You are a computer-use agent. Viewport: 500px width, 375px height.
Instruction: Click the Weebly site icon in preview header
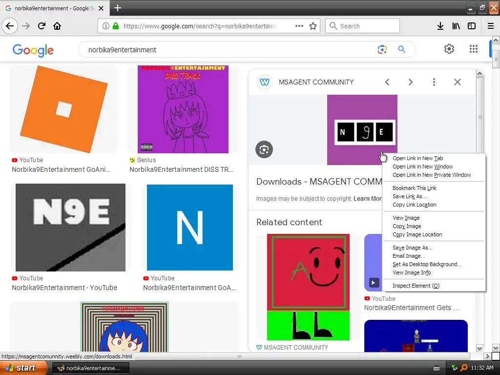click(264, 82)
